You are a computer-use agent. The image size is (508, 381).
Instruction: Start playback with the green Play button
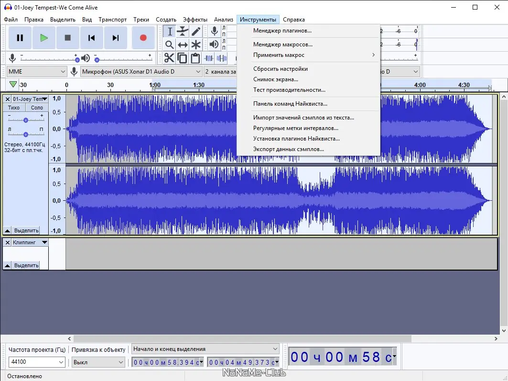(x=44, y=38)
